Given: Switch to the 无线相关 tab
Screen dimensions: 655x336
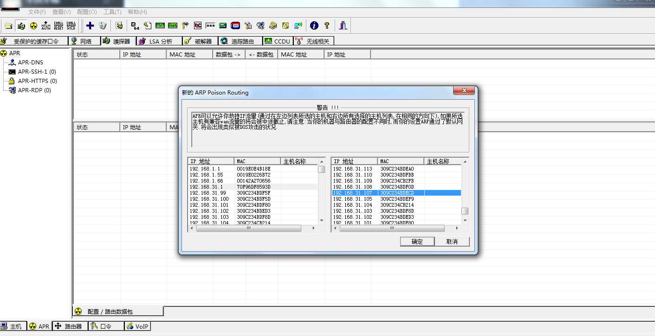Looking at the screenshot, I should (x=313, y=41).
